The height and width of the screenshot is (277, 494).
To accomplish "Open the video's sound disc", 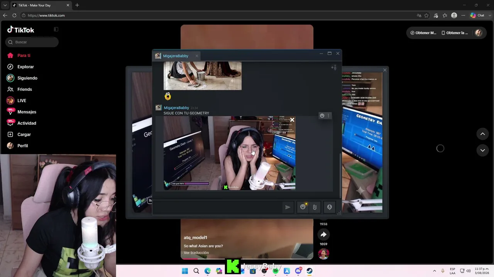I will click(323, 254).
